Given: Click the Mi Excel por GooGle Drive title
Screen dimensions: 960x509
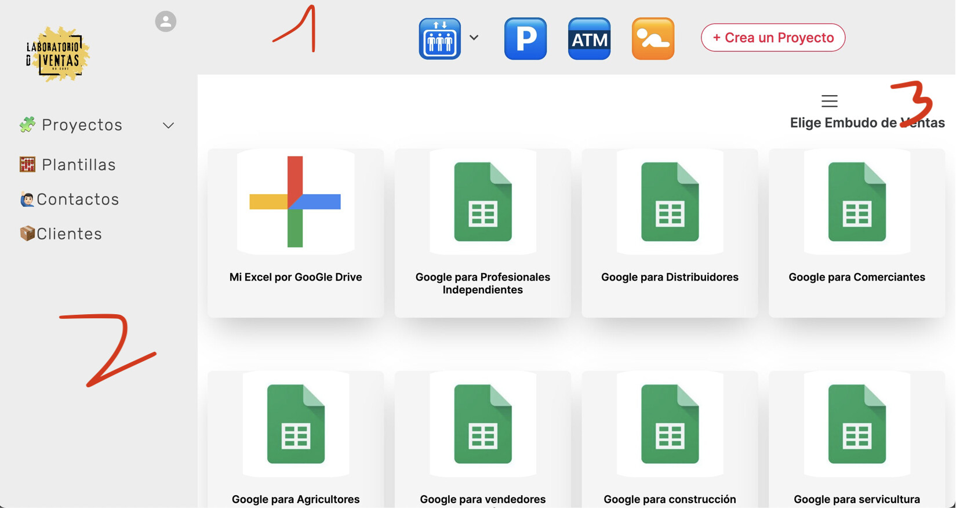Looking at the screenshot, I should [296, 277].
